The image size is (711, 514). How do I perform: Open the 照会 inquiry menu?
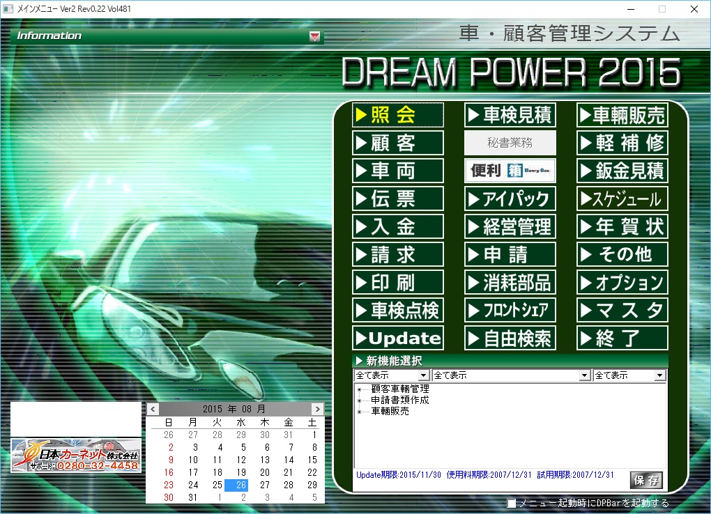pyautogui.click(x=397, y=115)
